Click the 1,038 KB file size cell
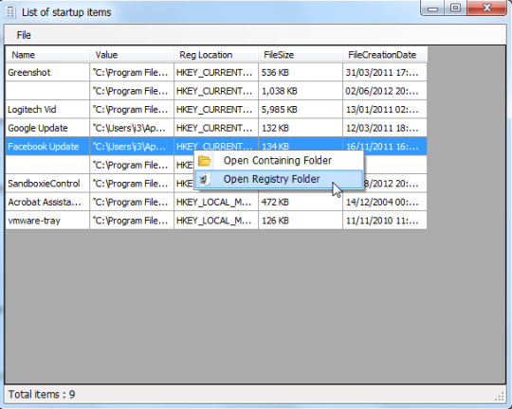The width and height of the screenshot is (512, 409). click(300, 91)
